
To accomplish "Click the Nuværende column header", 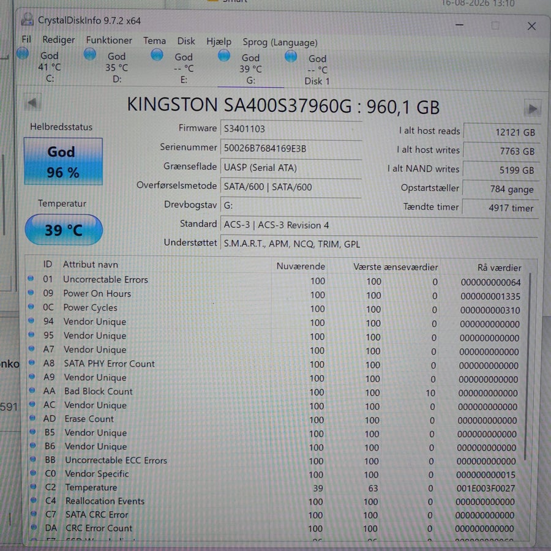I will coord(301,266).
